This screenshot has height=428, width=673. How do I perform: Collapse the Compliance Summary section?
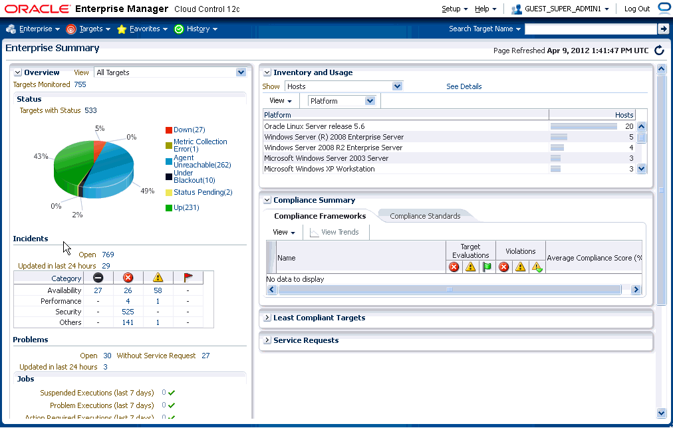pyautogui.click(x=267, y=200)
